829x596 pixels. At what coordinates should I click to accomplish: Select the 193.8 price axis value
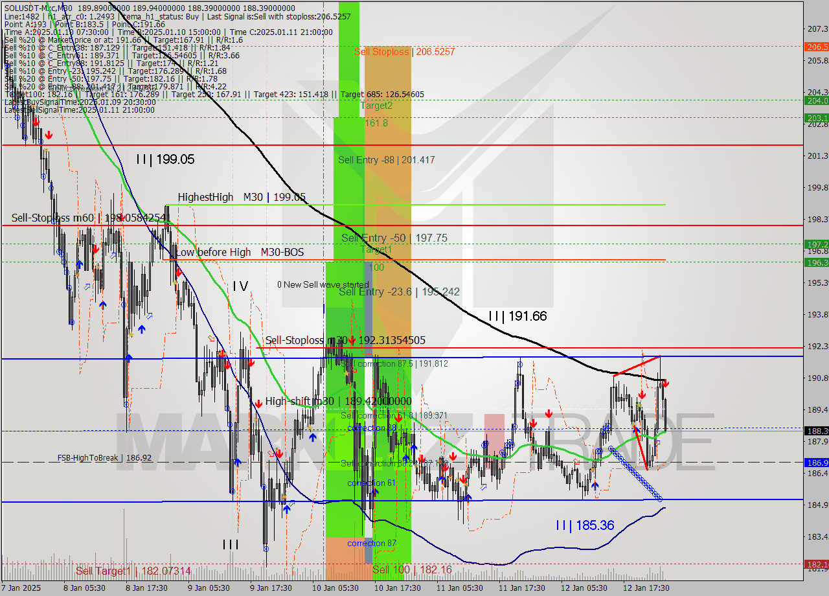(x=818, y=314)
